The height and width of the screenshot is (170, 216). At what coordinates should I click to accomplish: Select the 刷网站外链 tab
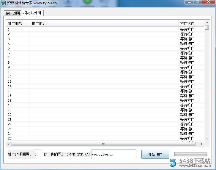(x=32, y=13)
